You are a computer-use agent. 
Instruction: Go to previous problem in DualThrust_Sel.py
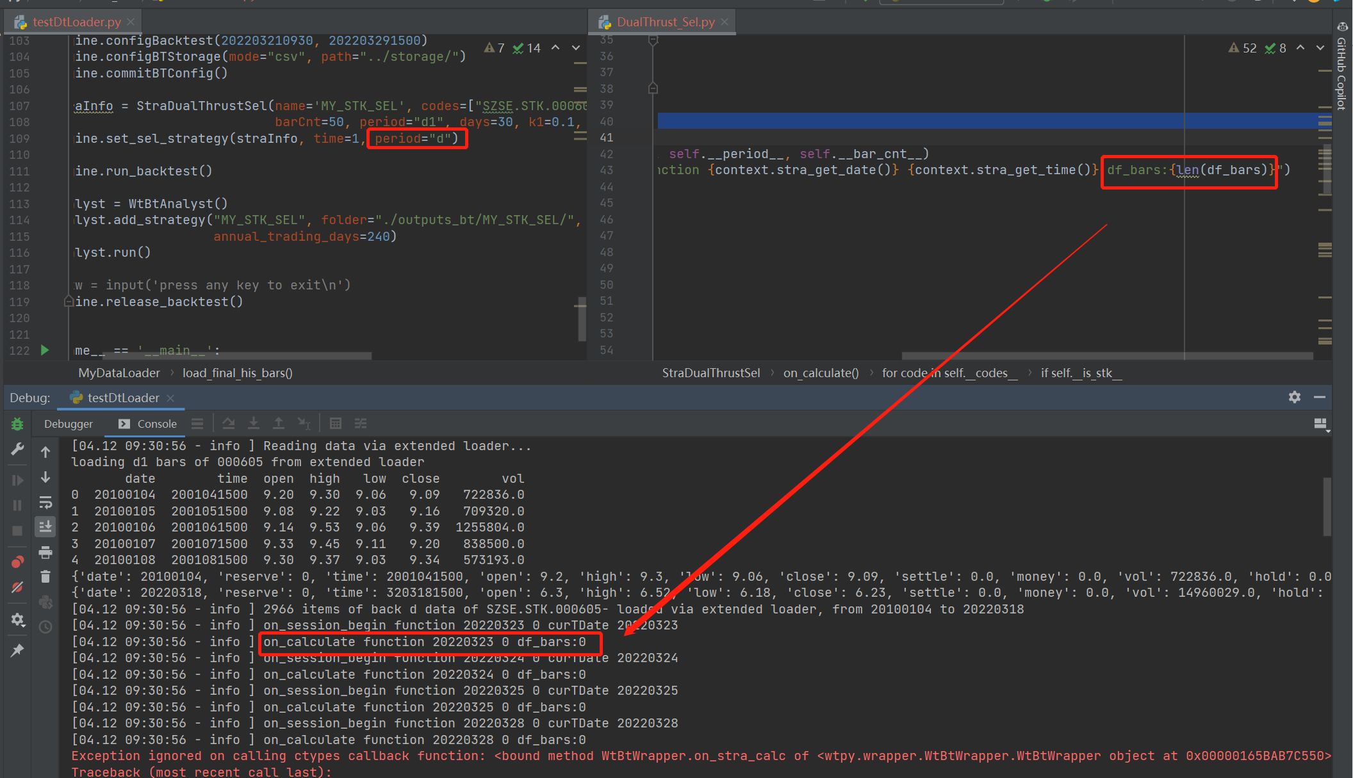click(x=1300, y=48)
